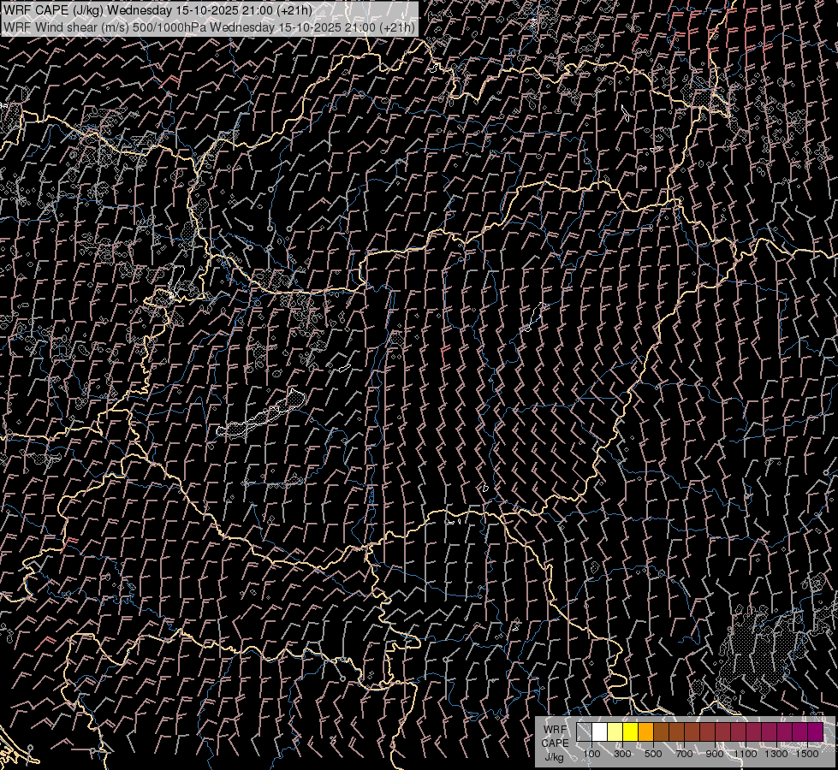Click the 100 value label in legend
Screen dimensions: 838x770
click(x=591, y=754)
